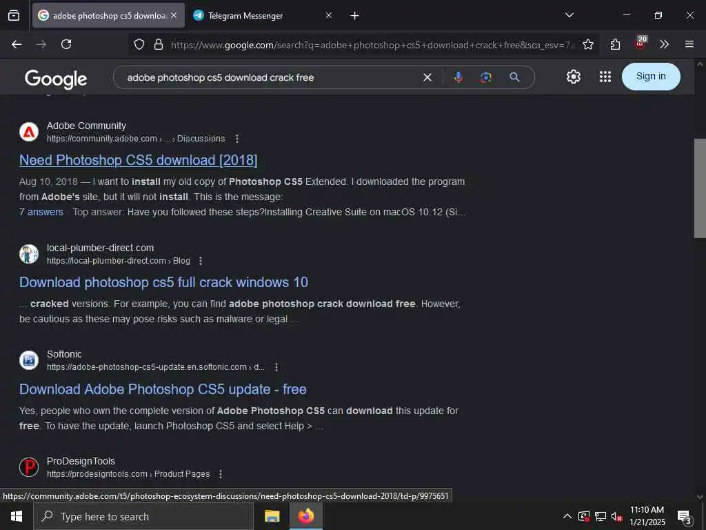706x530 pixels.
Task: Open File Explorer from taskbar
Action: click(272, 516)
